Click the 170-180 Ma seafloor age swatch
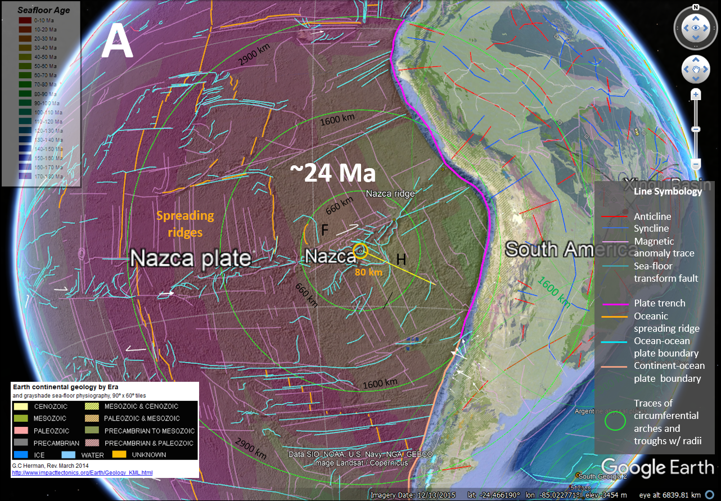721x501 pixels. click(24, 176)
